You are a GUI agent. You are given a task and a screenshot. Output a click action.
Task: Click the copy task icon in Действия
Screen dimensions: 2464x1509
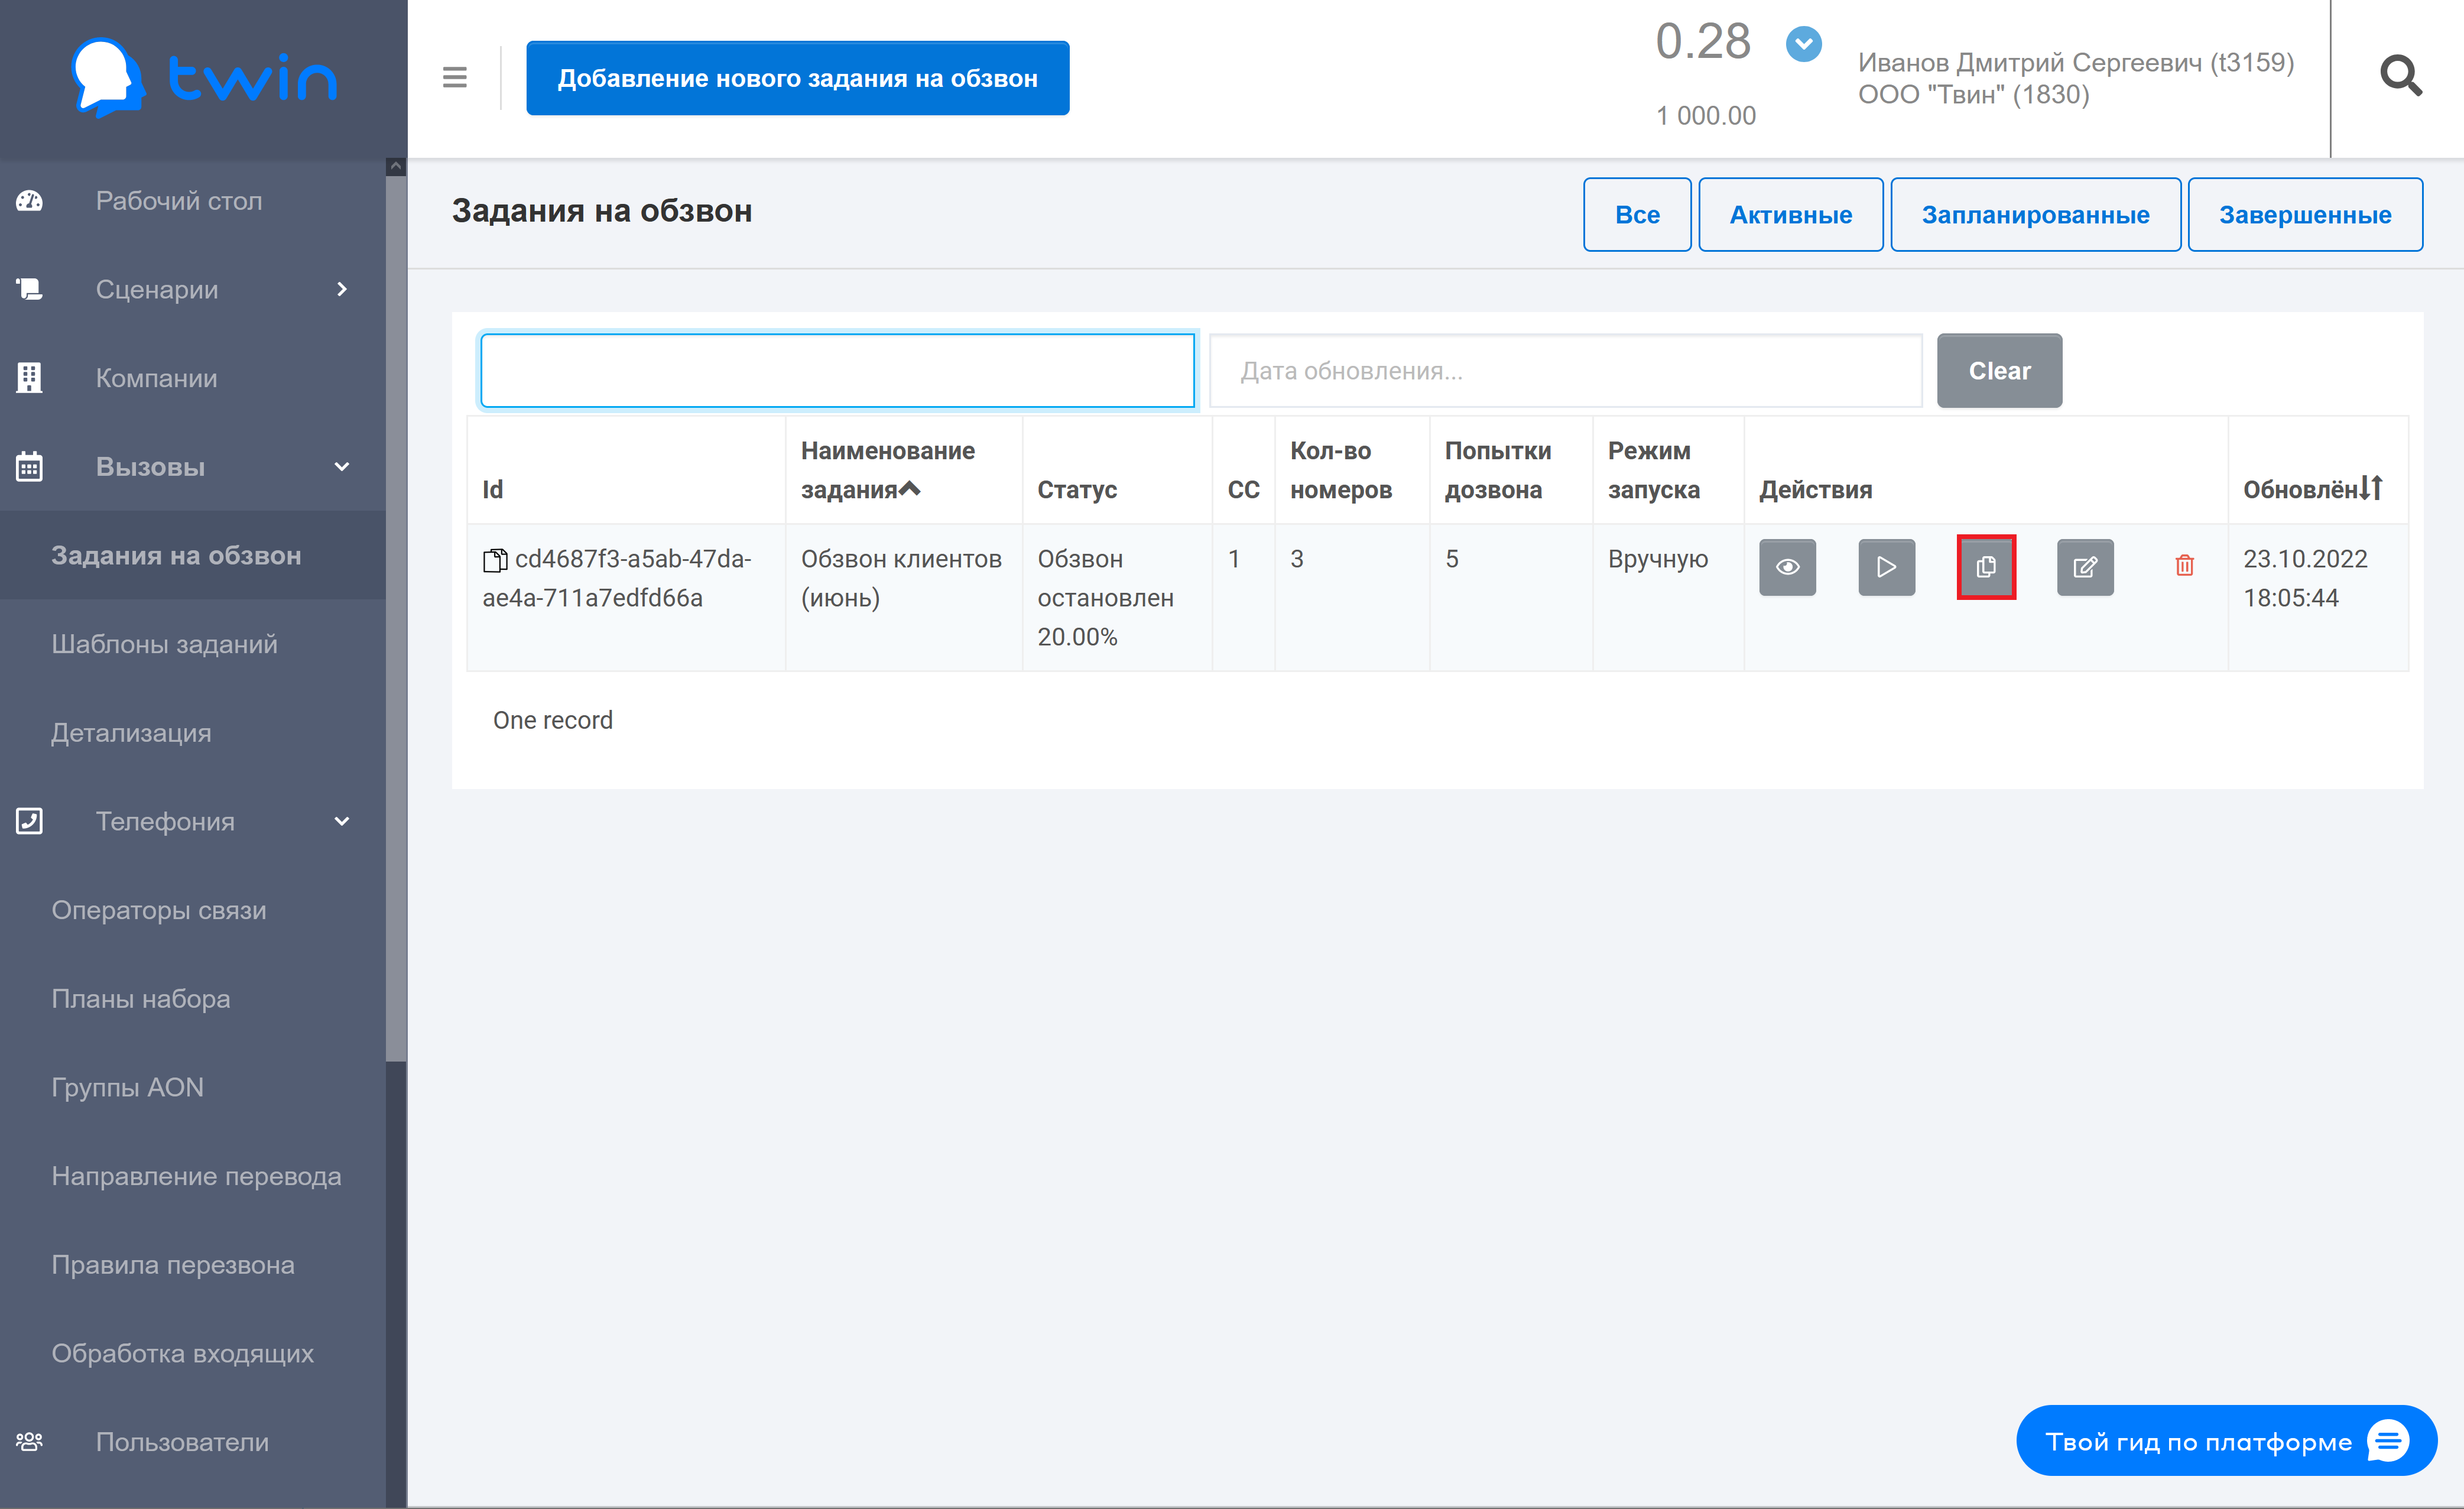pyautogui.click(x=1985, y=567)
